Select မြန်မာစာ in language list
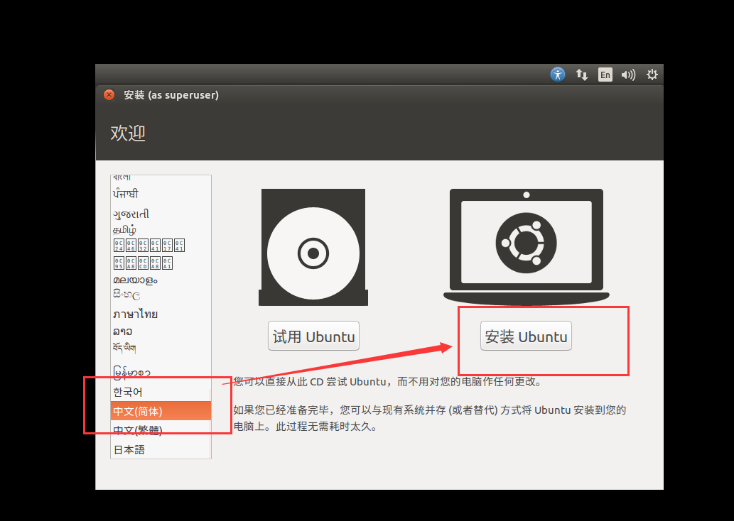 click(161, 372)
